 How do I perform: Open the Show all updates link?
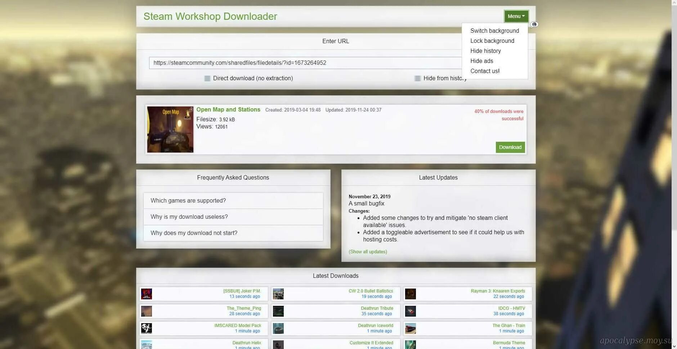click(x=368, y=252)
